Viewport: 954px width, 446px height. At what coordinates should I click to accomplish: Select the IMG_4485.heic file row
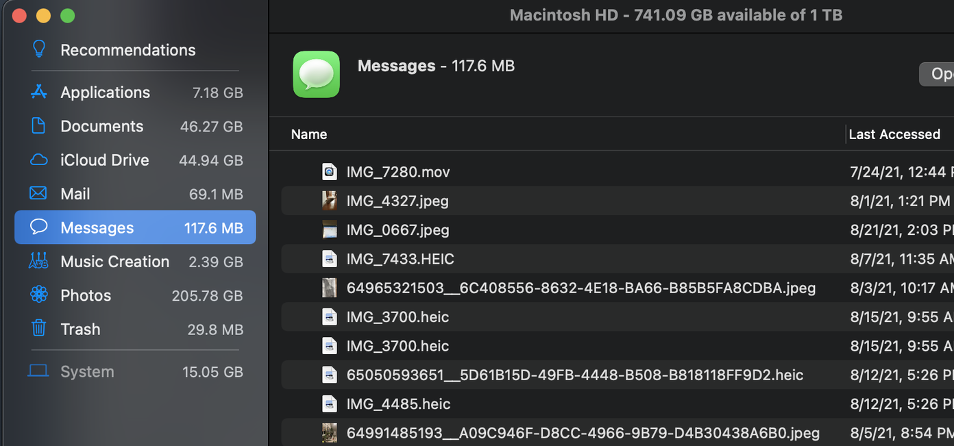coord(617,404)
